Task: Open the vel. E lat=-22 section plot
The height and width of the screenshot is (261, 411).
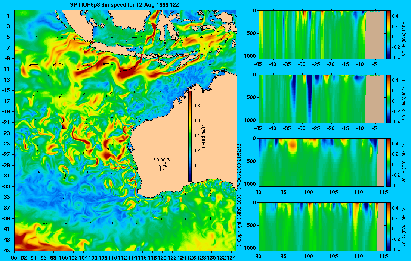Action: (321, 163)
